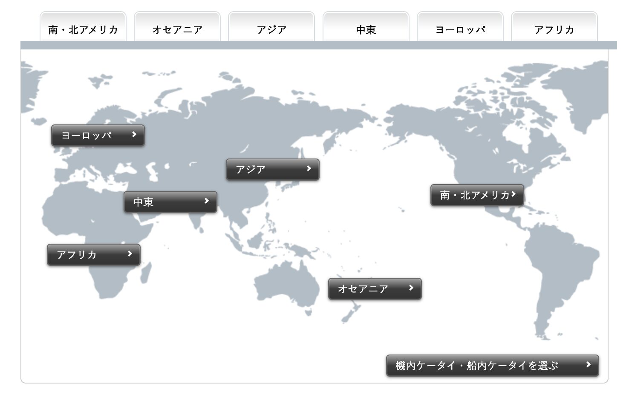Screen dimensions: 629x398
Task: Select the アジア tab
Action: click(x=271, y=29)
